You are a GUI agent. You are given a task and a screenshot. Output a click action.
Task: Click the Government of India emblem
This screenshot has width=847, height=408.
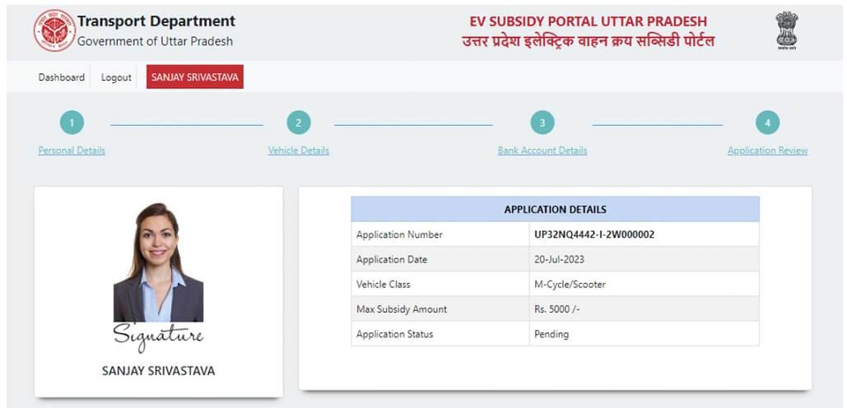point(787,30)
